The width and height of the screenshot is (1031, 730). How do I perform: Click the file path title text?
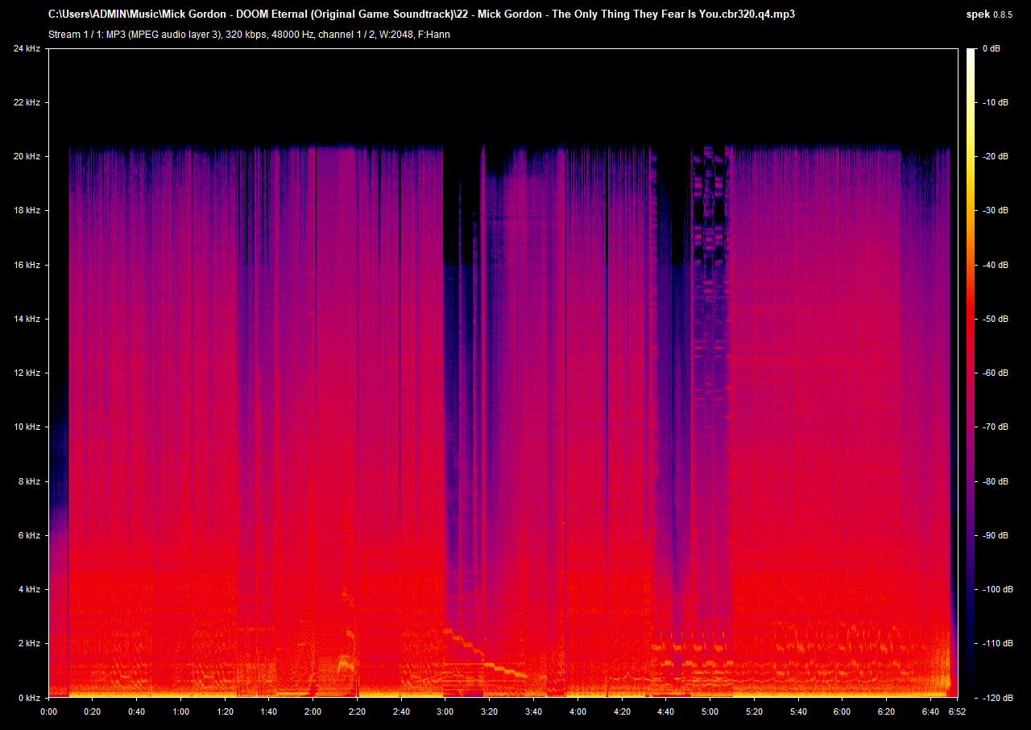pyautogui.click(x=422, y=14)
